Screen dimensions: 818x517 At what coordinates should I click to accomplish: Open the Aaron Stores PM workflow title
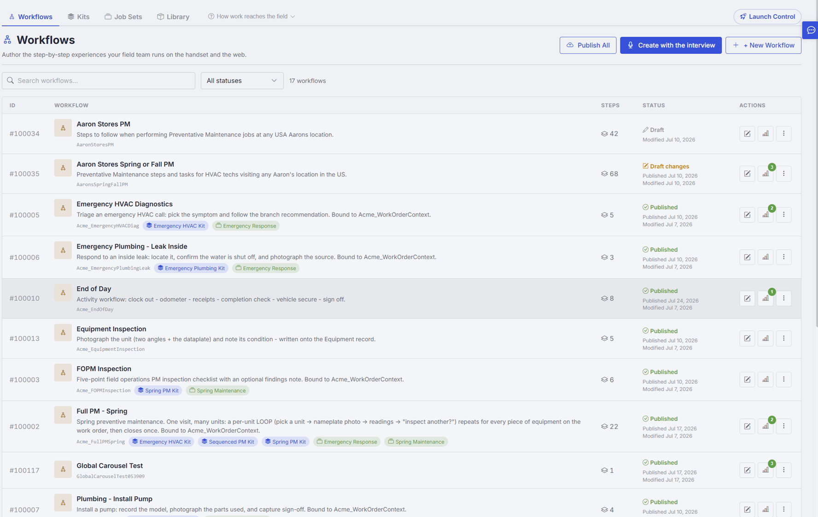103,124
